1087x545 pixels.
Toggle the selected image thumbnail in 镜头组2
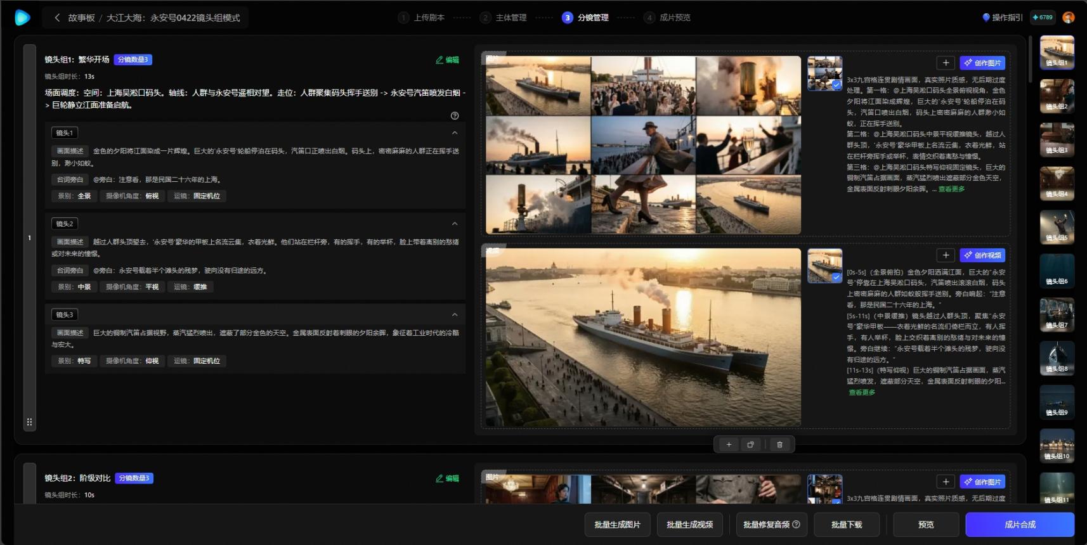[825, 489]
